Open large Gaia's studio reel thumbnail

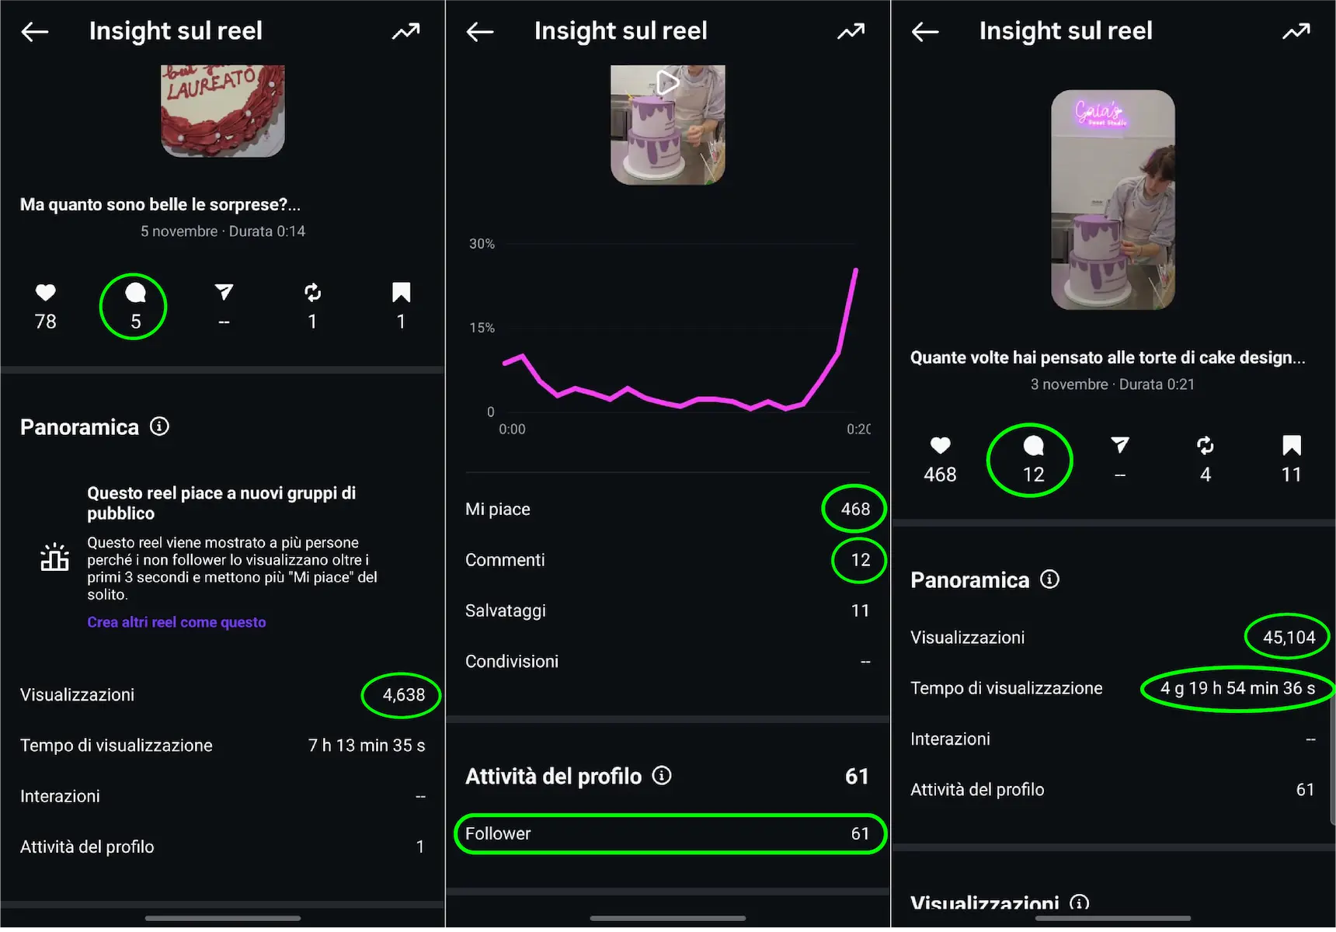(x=1112, y=200)
